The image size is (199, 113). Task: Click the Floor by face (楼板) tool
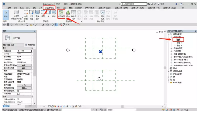[54, 14]
